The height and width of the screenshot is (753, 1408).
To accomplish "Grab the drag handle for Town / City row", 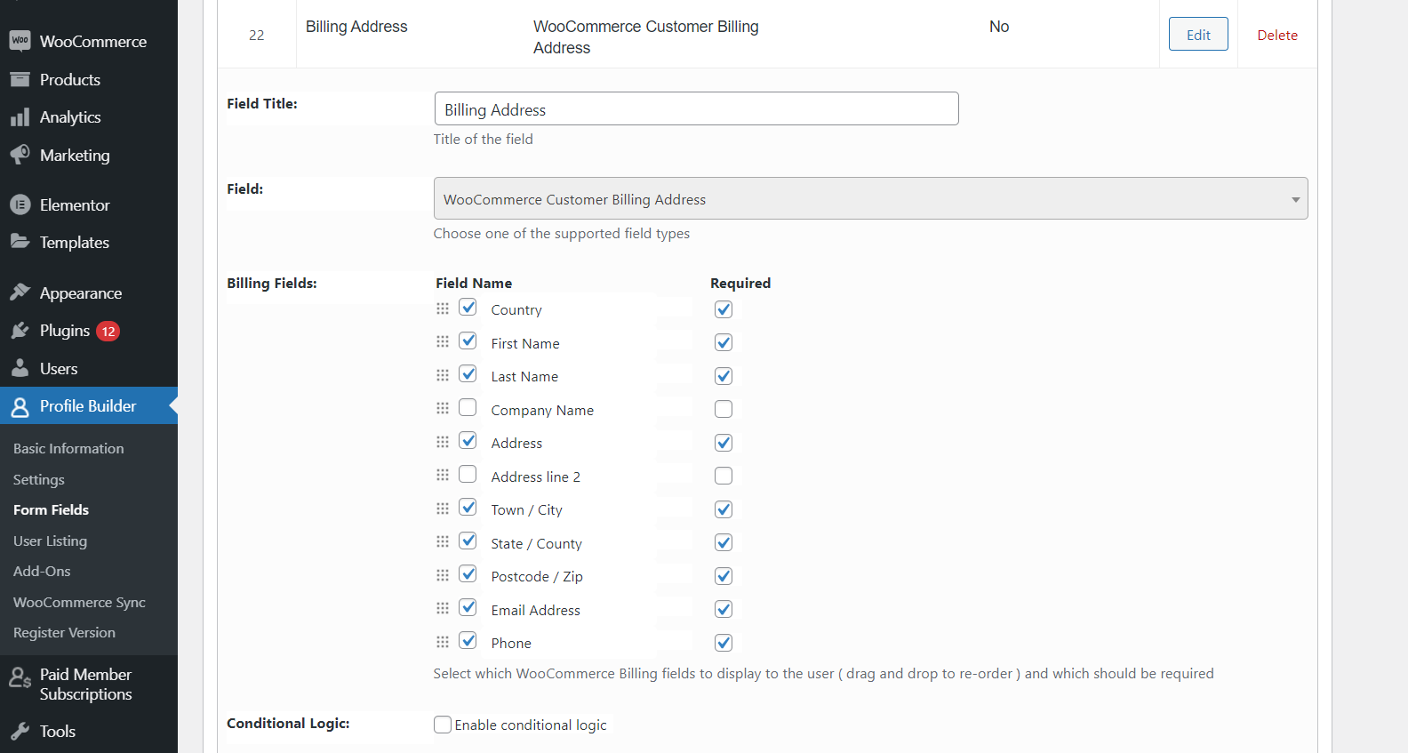I will click(443, 509).
